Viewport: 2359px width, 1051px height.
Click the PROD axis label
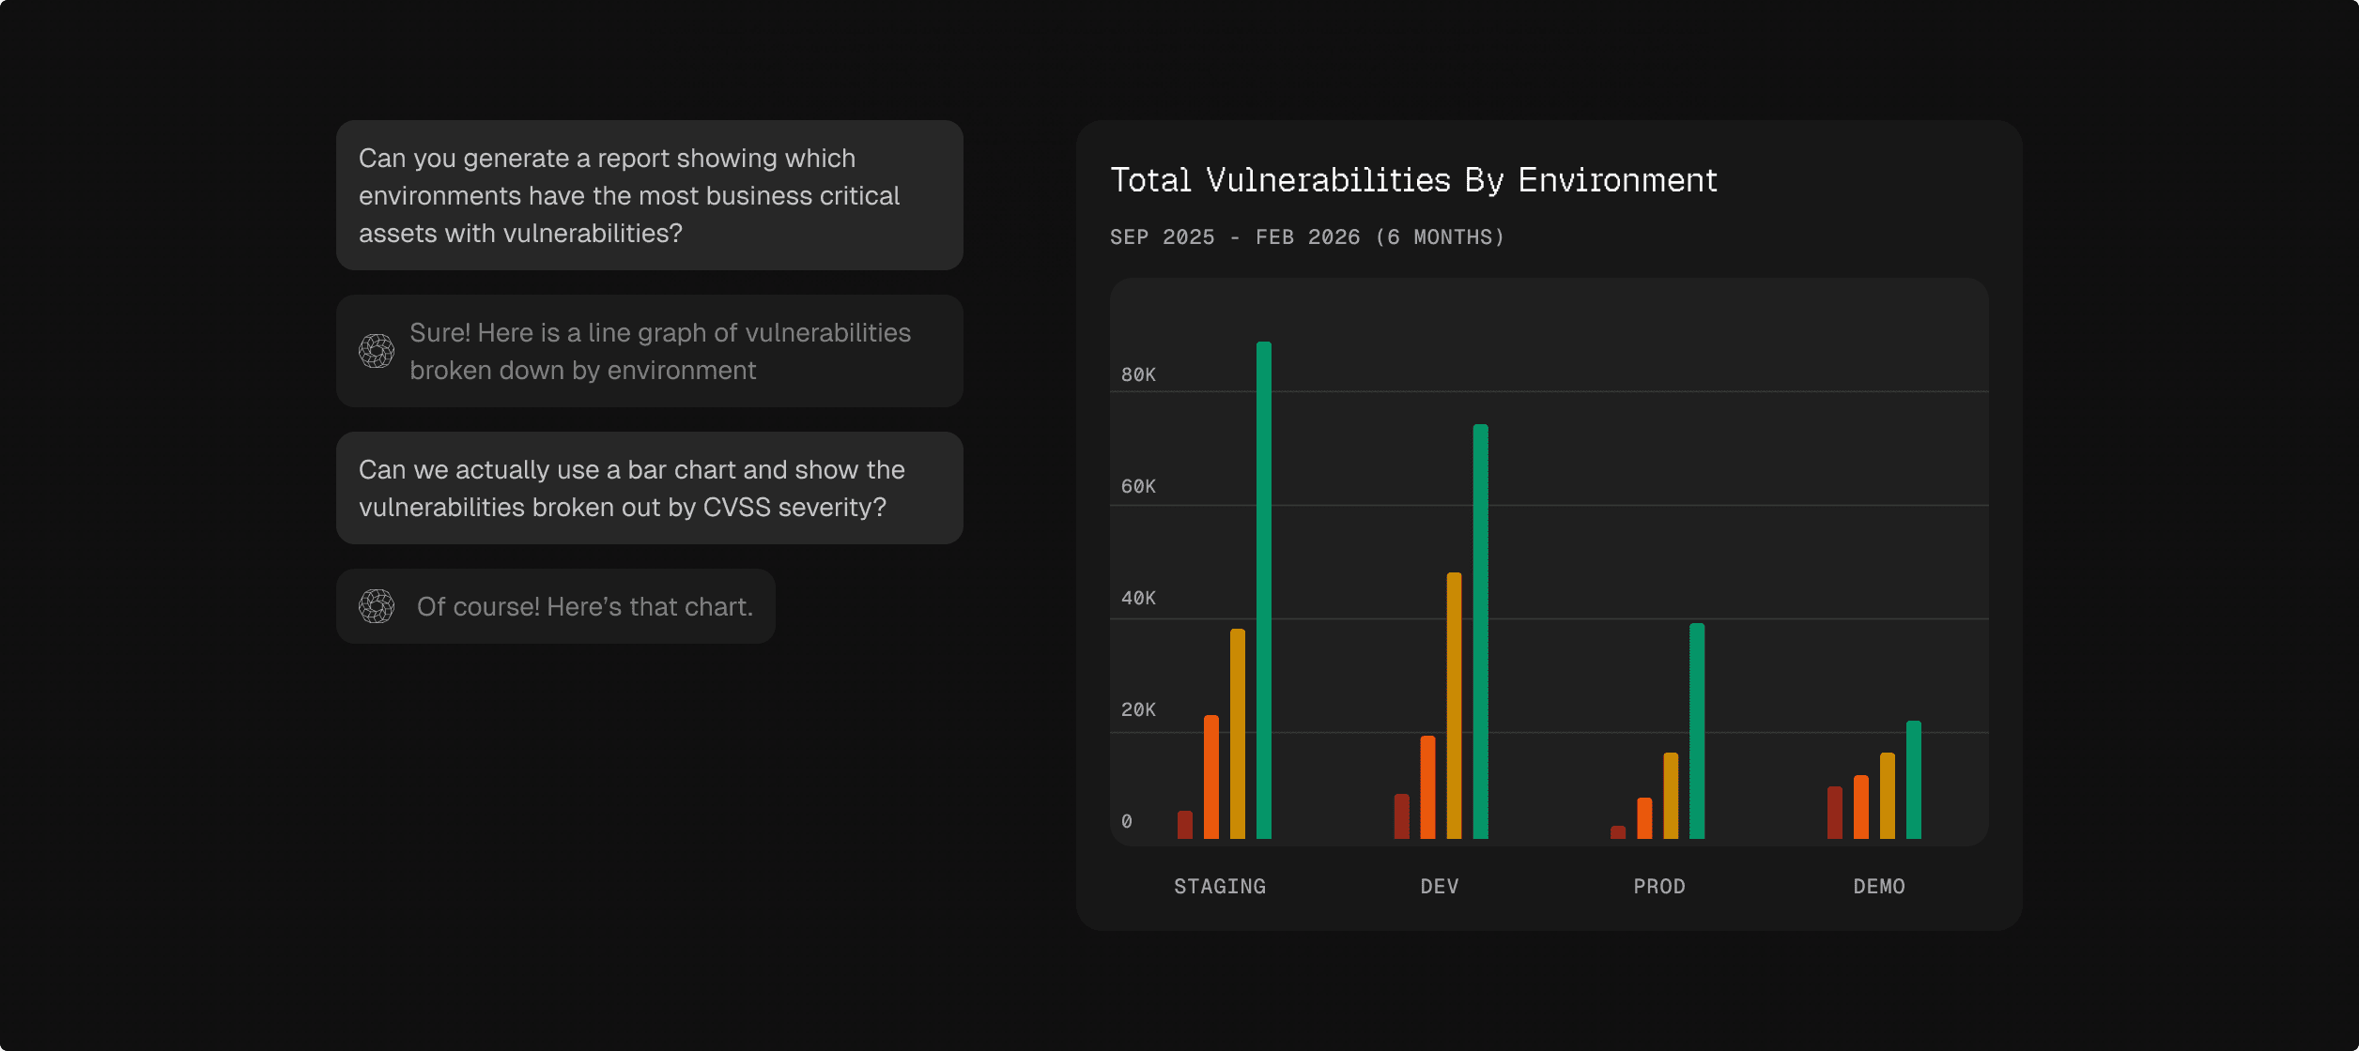(x=1659, y=886)
